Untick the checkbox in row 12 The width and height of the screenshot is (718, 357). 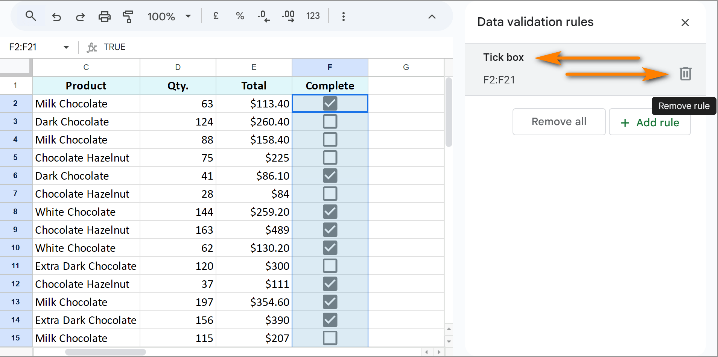(x=330, y=284)
